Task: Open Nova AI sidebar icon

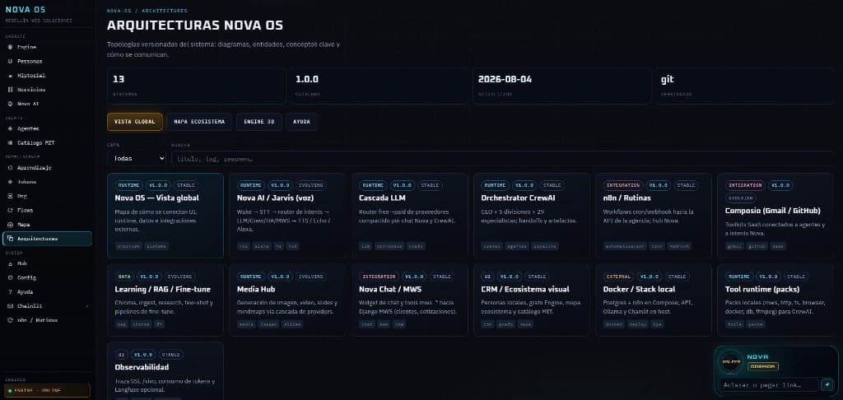Action: coord(10,104)
